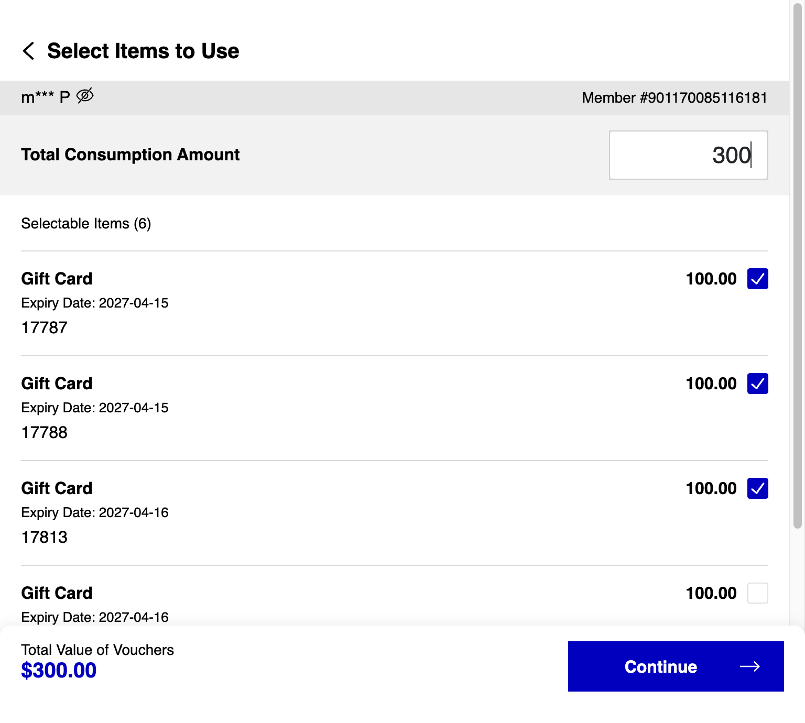Viewport: 805px width, 723px height.
Task: Click the "Total Consumption Amount" label
Action: [x=130, y=155]
